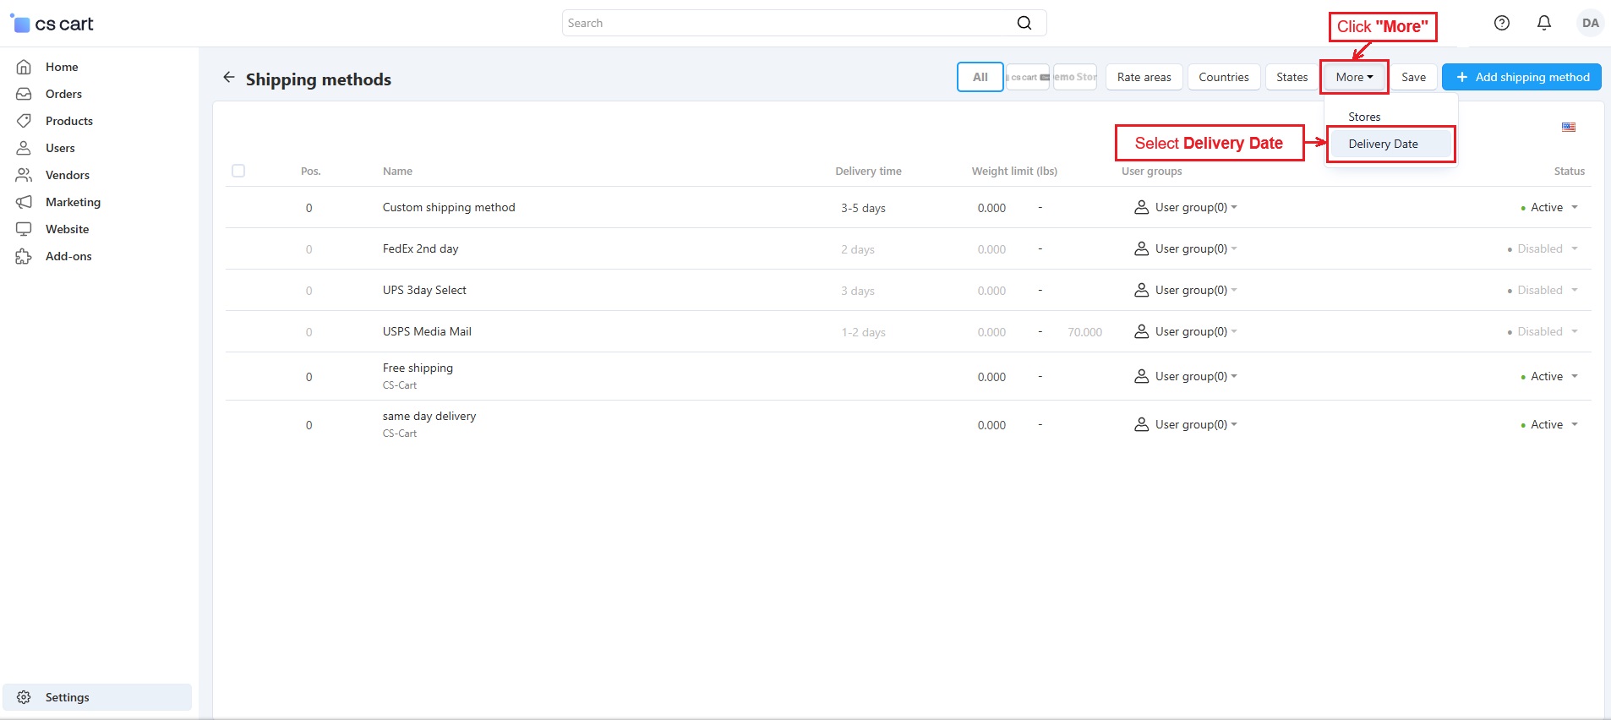This screenshot has height=720, width=1611.
Task: Navigate to Vendors
Action: tap(67, 175)
